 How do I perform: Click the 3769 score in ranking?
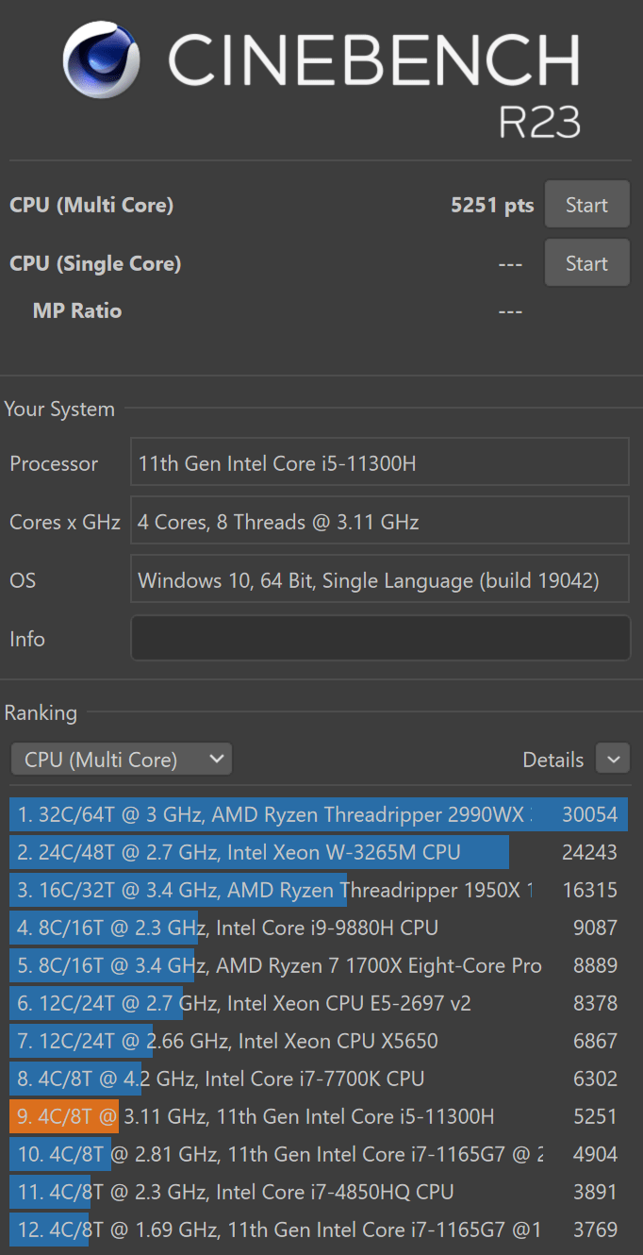click(596, 1230)
